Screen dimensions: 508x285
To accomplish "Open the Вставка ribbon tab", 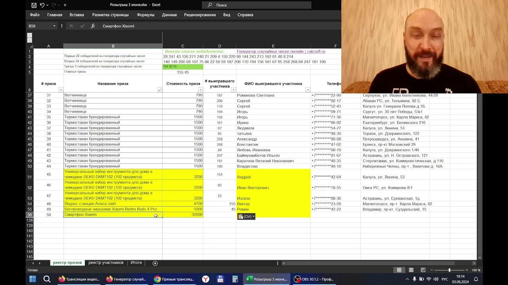I will pos(77,15).
